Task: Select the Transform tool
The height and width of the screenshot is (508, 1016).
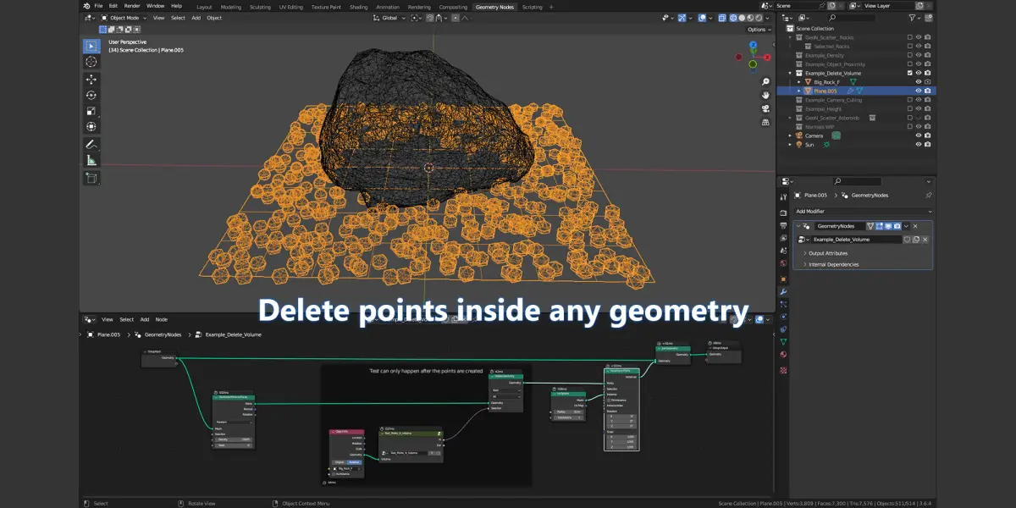Action: click(91, 127)
